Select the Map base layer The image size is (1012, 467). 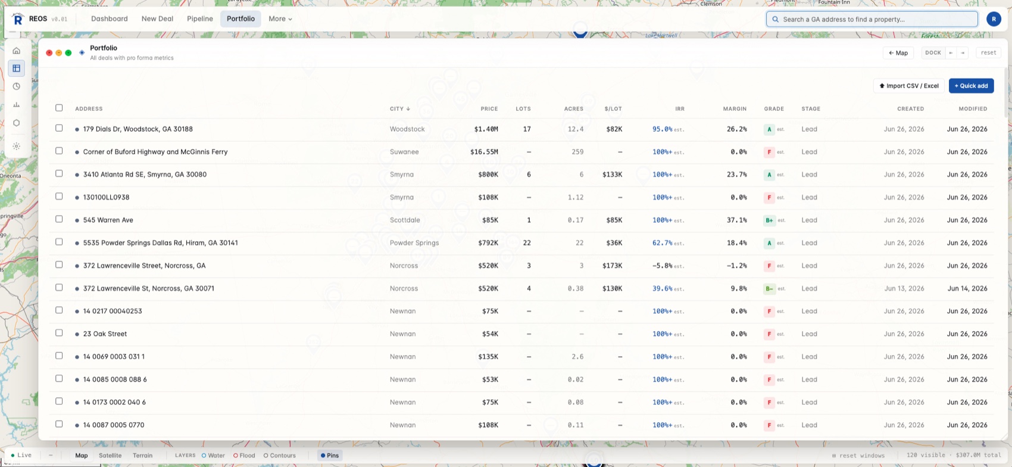coord(82,455)
